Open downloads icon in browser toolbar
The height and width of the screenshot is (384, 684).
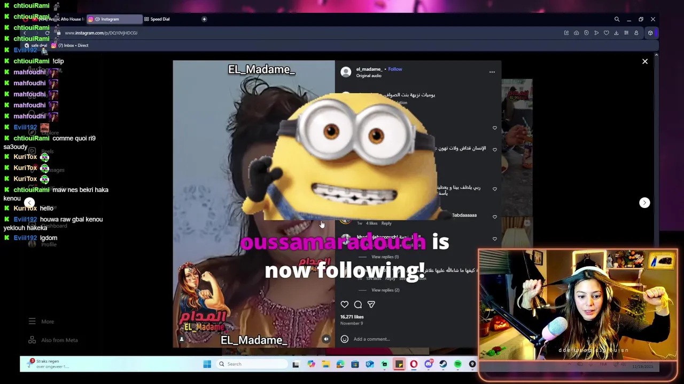[x=616, y=33]
